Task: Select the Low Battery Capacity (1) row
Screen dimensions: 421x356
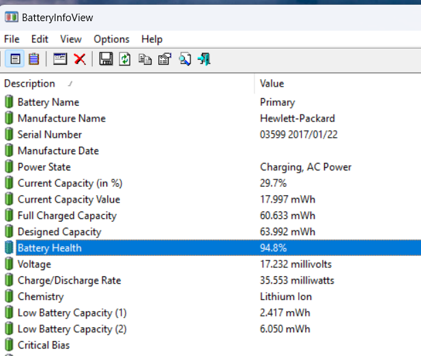Action: click(210, 313)
